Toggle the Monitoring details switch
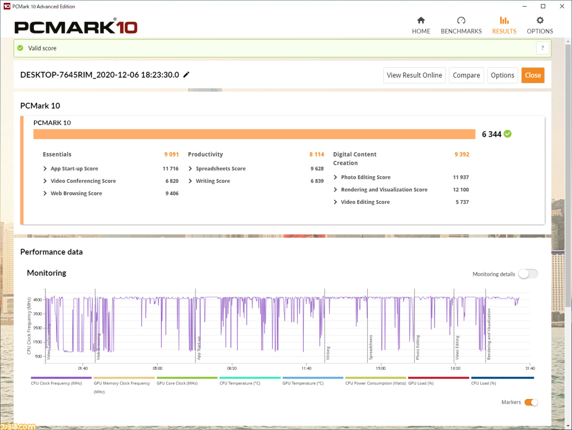 (x=528, y=274)
